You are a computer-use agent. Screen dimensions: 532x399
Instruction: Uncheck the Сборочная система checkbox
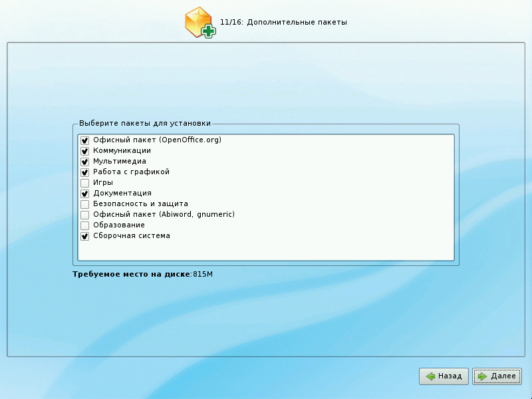84,236
